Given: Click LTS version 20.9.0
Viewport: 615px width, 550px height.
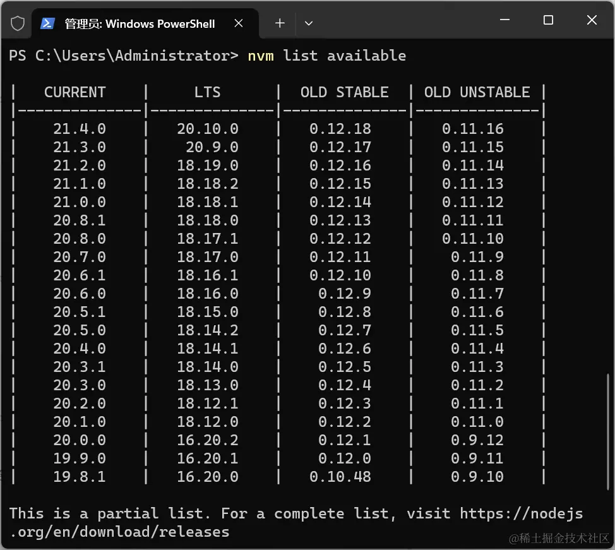Looking at the screenshot, I should [x=212, y=147].
